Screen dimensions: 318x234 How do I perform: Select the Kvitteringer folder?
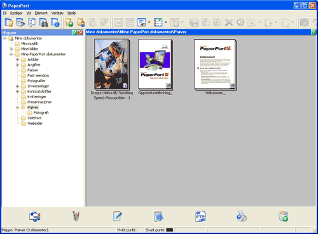[x=37, y=97]
